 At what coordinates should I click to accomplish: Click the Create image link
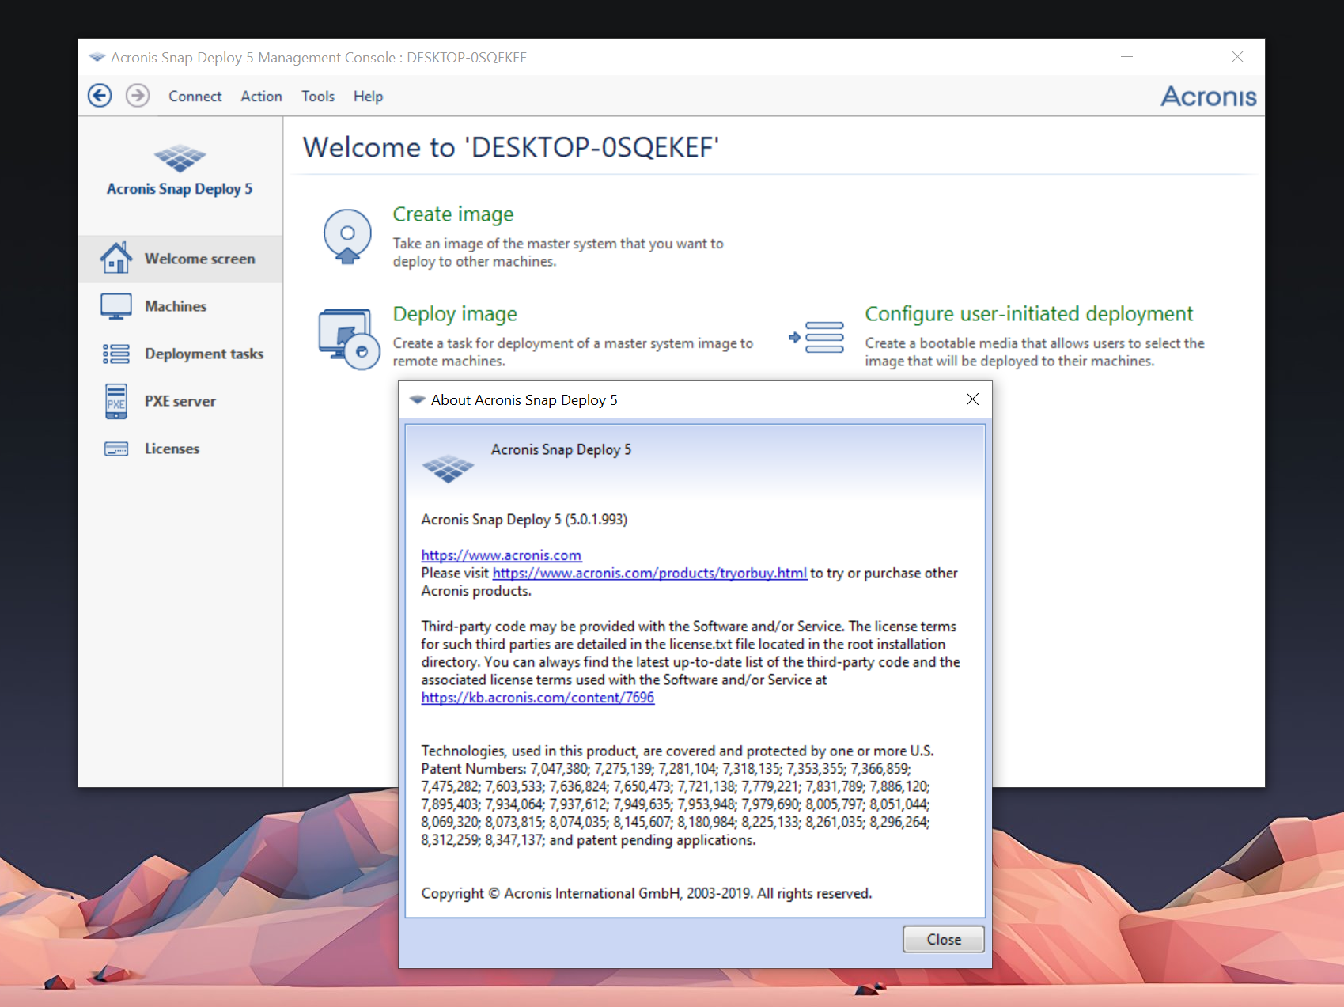click(453, 214)
